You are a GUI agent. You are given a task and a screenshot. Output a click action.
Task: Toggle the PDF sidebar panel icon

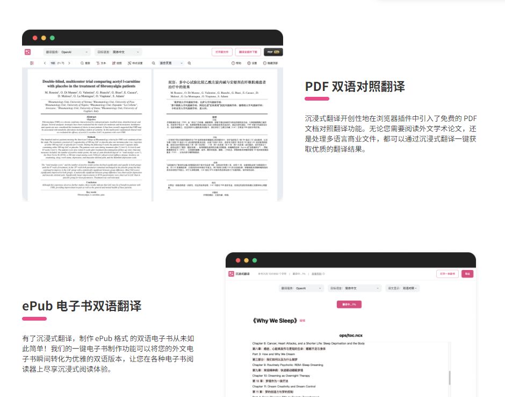(x=32, y=63)
